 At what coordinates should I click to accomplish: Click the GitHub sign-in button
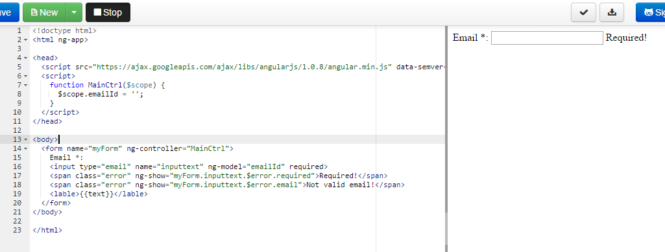(651, 12)
